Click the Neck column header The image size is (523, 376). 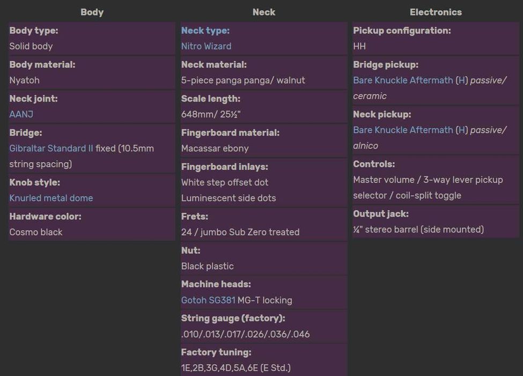pyautogui.click(x=264, y=12)
